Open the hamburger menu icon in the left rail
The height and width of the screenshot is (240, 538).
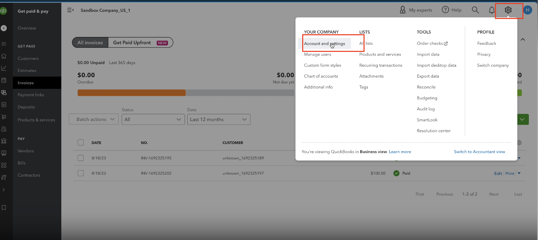(x=4, y=44)
